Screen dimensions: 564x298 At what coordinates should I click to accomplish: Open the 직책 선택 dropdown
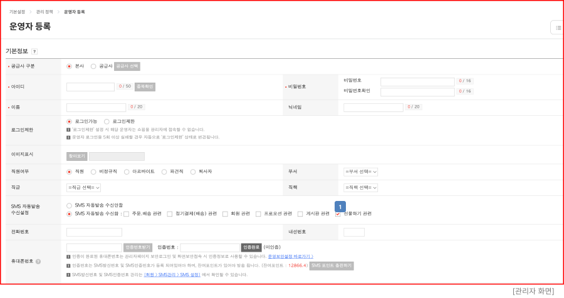tap(360, 187)
